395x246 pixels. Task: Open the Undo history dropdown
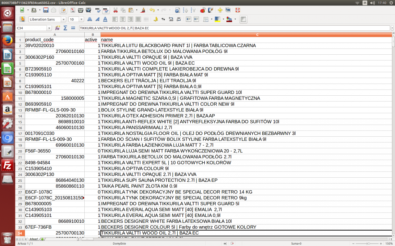158,10
